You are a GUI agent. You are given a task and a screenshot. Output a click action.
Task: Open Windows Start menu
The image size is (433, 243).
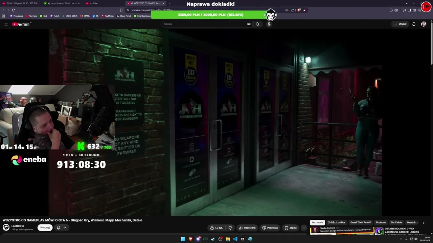coord(183,239)
